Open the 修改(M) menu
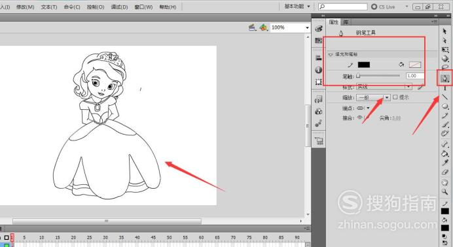The image size is (453, 247). click(25, 7)
